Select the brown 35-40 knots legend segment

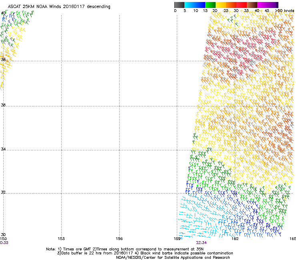tap(252, 5)
